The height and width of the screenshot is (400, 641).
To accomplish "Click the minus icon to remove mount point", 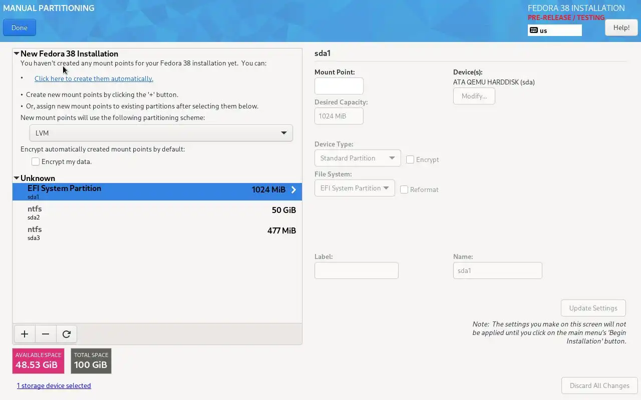I will tap(46, 334).
